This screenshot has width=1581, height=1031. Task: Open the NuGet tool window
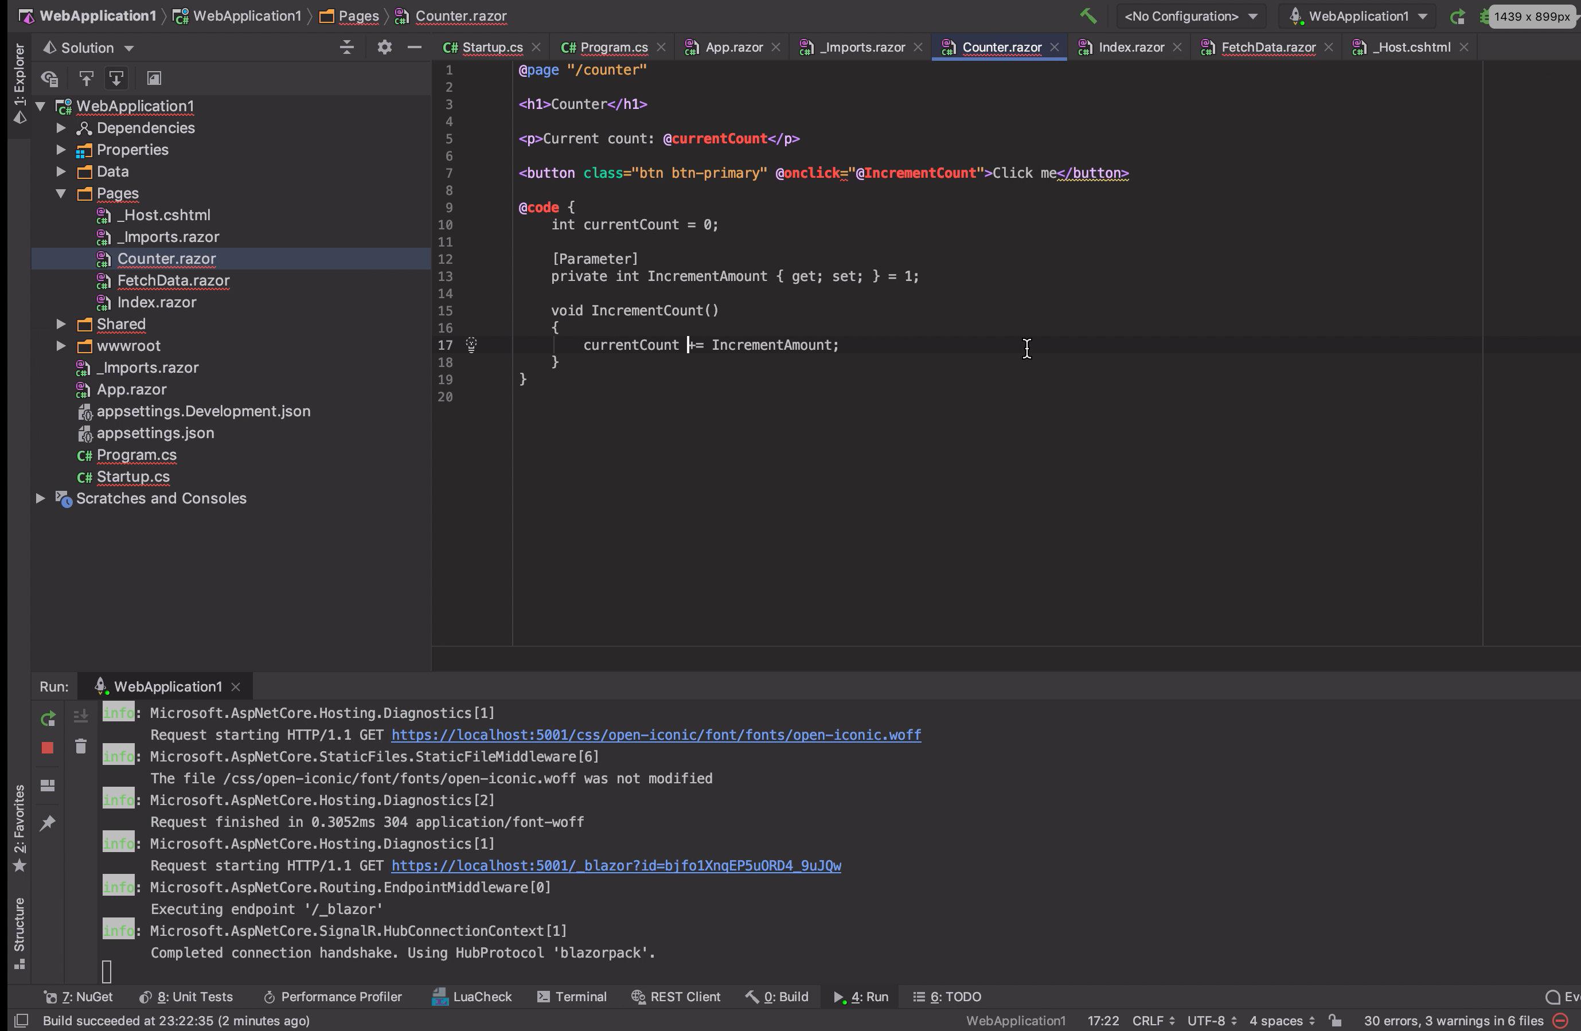(79, 997)
